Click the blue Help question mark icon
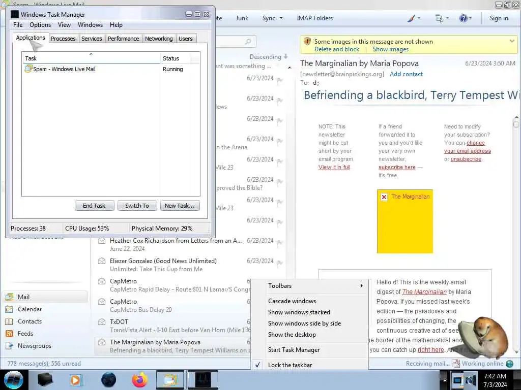Viewport: 521px width, 390px height. coord(463,18)
